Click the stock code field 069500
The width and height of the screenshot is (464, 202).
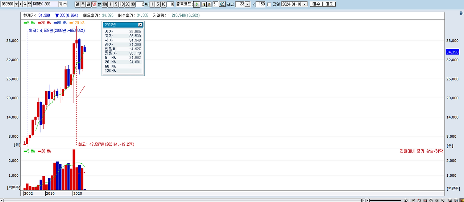coord(7,4)
